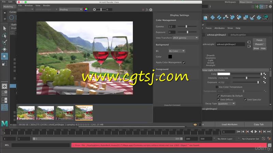273x153 pixels.
Task: Click the Copy Tab button
Action: pyautogui.click(x=259, y=124)
